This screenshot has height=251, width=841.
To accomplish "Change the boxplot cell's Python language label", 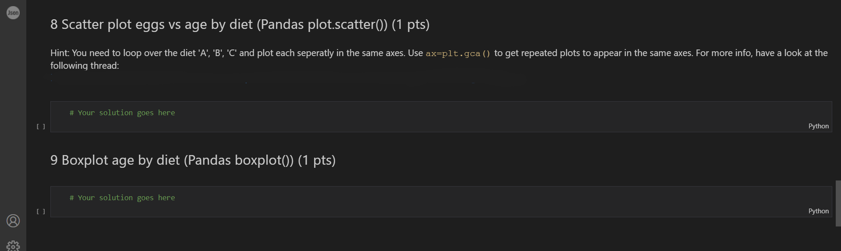I will pos(818,211).
